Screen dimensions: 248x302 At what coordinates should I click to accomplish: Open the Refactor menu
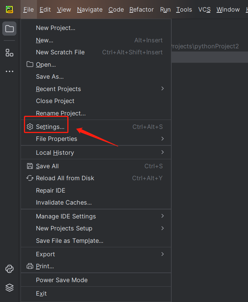pos(141,9)
